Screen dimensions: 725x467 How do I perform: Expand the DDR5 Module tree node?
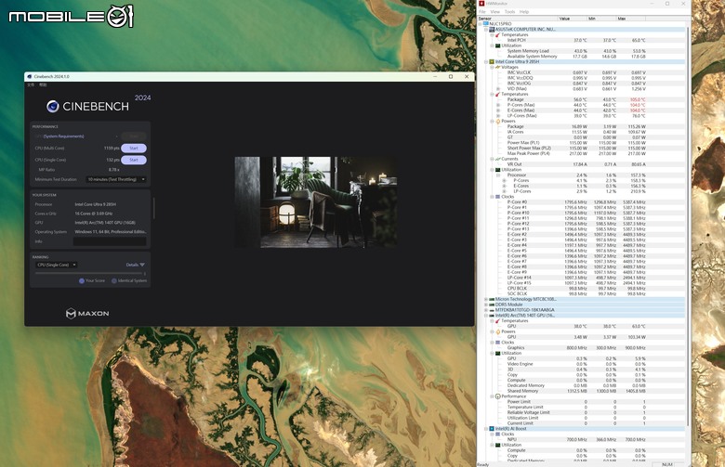(x=486, y=305)
